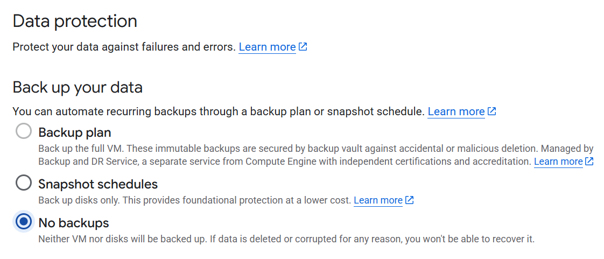Select the No backups radio button
The width and height of the screenshot is (604, 259).
tap(24, 222)
